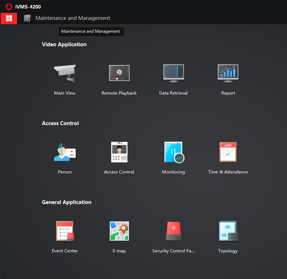
Task: Click the Security Control Pa... label
Action: pyautogui.click(x=174, y=251)
